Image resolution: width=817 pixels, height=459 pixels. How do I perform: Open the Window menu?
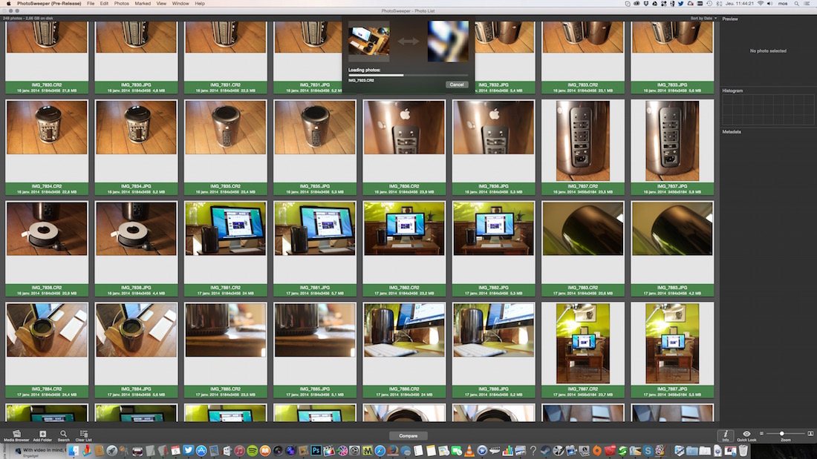click(180, 3)
